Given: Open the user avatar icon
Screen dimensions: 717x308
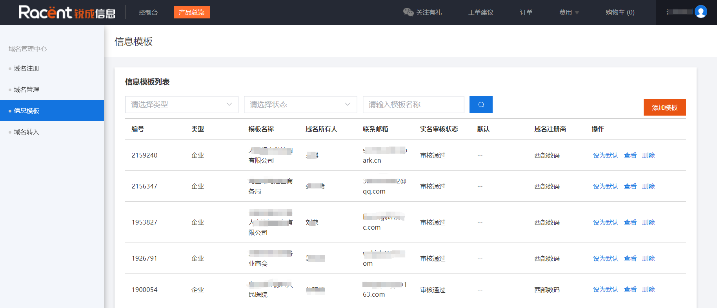Looking at the screenshot, I should click(x=701, y=12).
